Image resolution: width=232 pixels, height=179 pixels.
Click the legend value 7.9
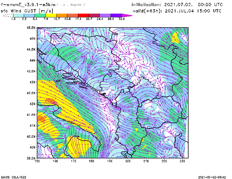46,19
